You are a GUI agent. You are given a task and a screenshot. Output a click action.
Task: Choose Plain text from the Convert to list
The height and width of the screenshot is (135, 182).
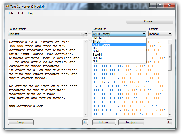pos(119,38)
